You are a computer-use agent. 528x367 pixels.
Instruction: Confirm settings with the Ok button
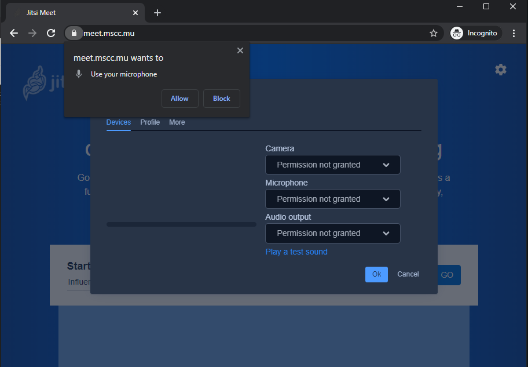point(376,274)
